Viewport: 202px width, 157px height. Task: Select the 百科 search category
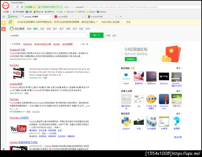[x=75, y=29]
